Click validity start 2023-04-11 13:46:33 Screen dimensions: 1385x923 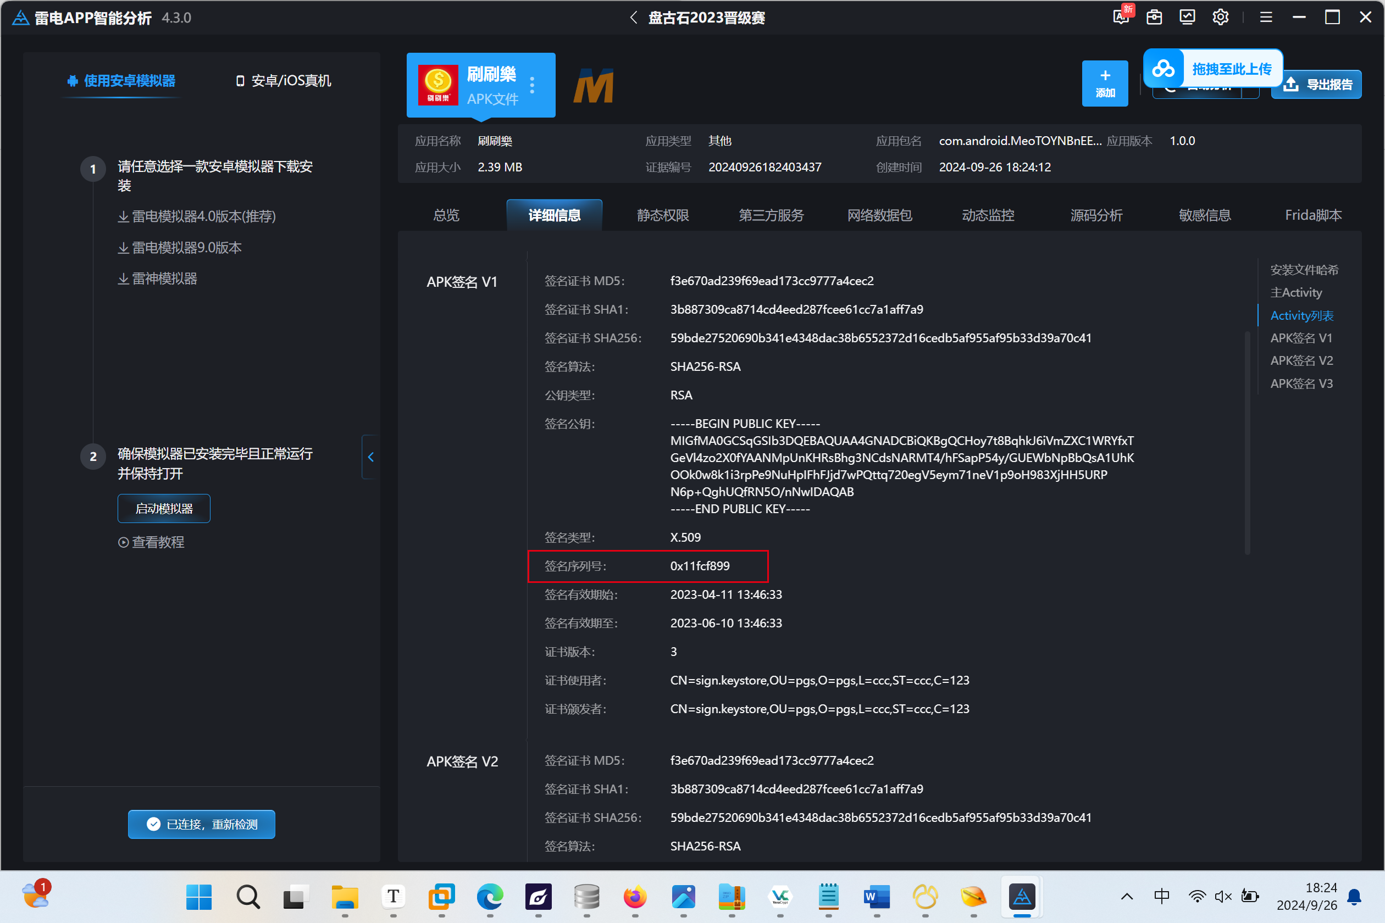coord(725,594)
